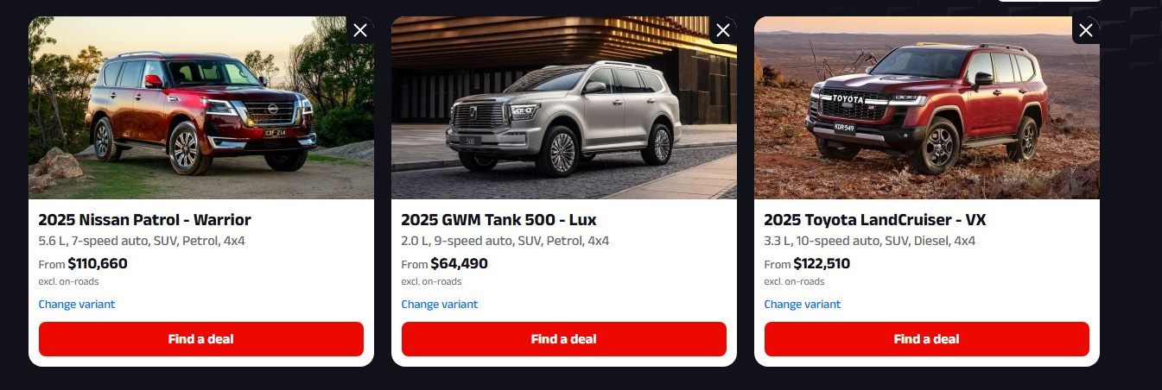Click the $64,490 price on the Tank 500 card
This screenshot has width=1162, height=390.
(x=460, y=264)
